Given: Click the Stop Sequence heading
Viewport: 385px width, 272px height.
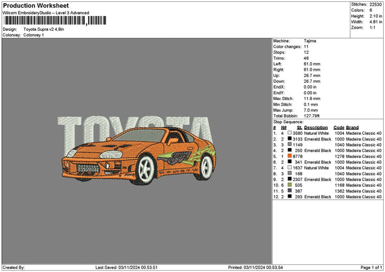Looking at the screenshot, I should (288, 122).
